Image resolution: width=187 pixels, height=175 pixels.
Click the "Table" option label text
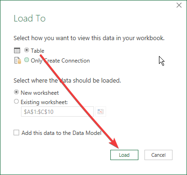[37, 51]
